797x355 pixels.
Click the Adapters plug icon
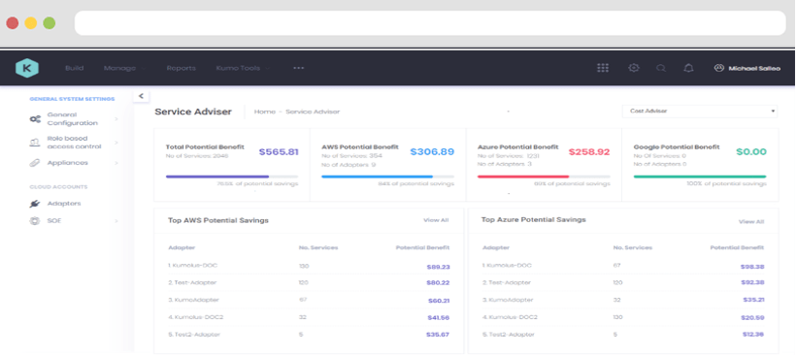point(35,204)
